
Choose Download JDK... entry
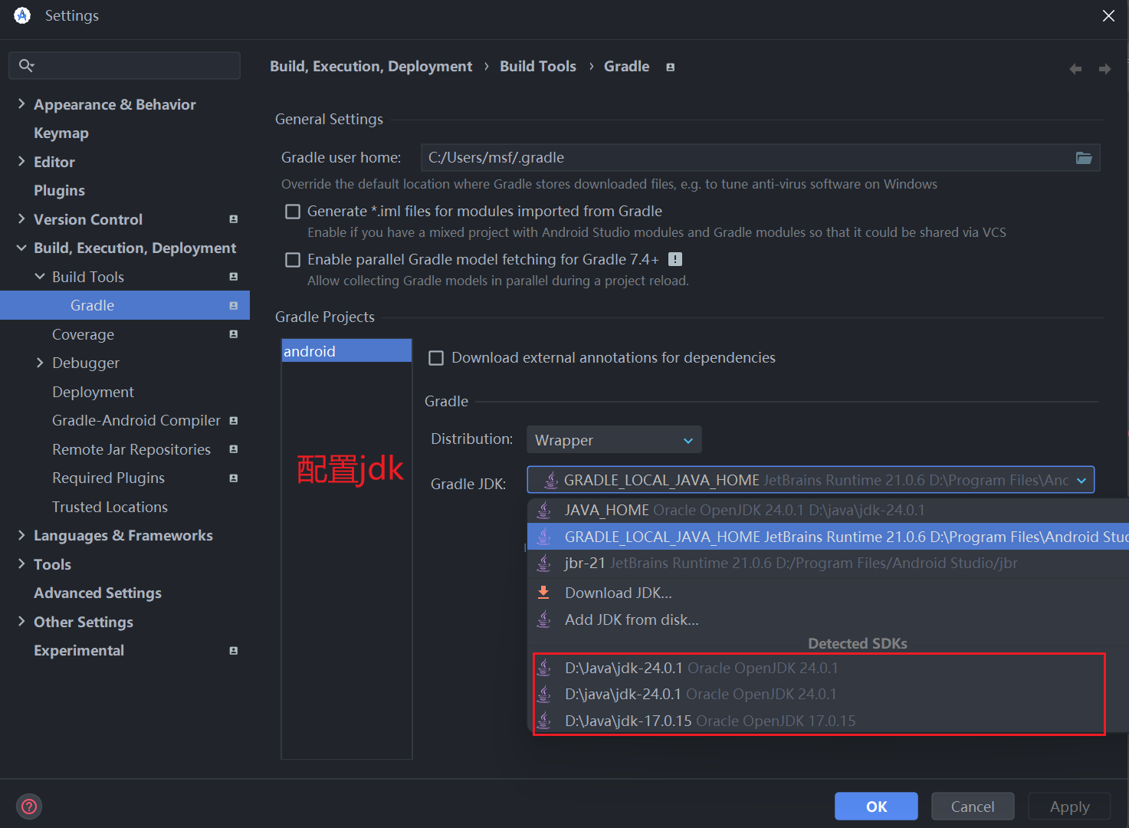[828, 593]
